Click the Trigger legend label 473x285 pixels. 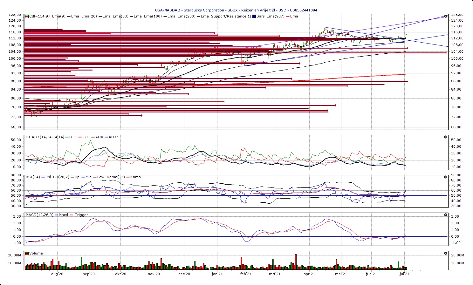click(x=81, y=215)
